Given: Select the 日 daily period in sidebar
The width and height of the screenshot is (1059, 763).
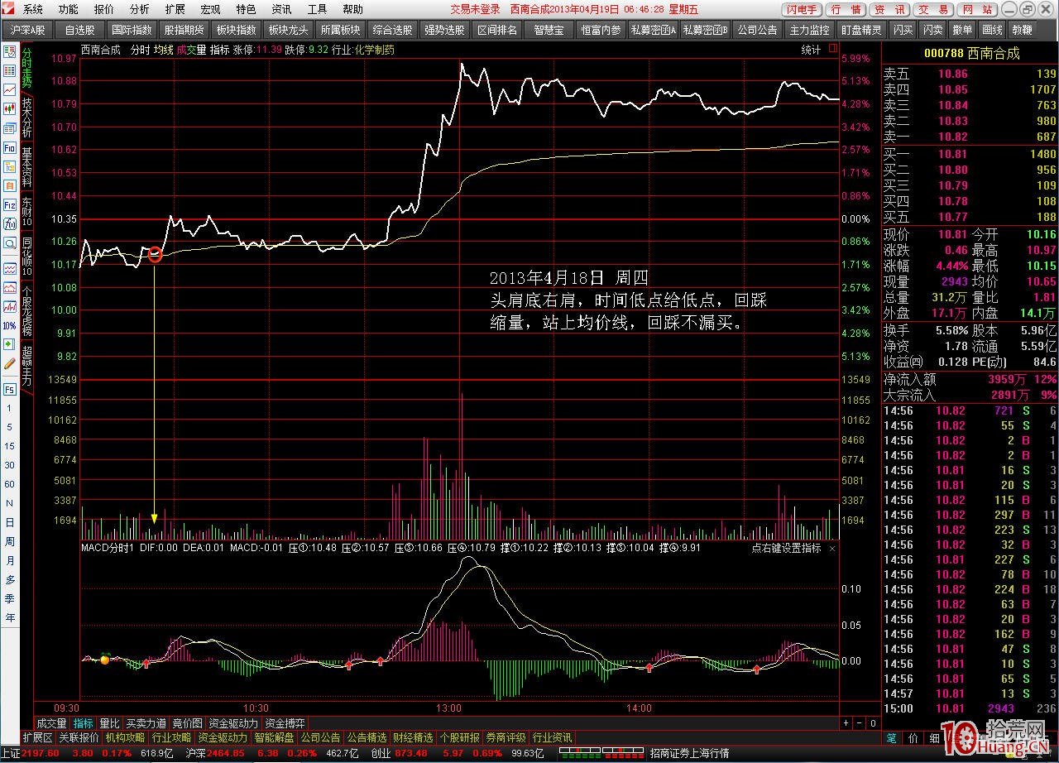Looking at the screenshot, I should (x=10, y=522).
